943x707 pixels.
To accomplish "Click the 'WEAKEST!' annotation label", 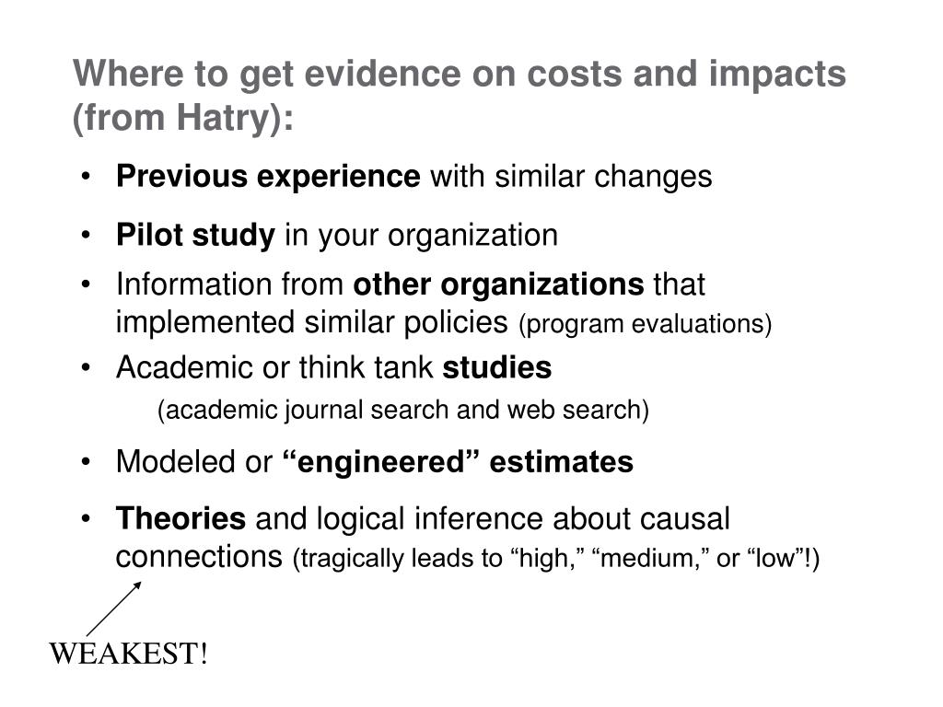I will (x=129, y=654).
